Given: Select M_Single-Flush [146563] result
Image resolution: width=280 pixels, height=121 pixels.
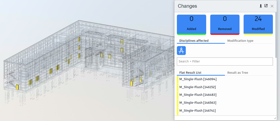Looking at the screenshot, I should point(225,103).
